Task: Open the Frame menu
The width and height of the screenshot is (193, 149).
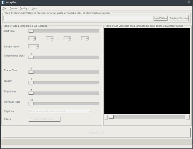Action: coord(13,8)
